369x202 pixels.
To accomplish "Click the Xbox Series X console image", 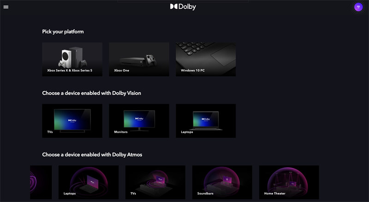I will tap(76, 56).
